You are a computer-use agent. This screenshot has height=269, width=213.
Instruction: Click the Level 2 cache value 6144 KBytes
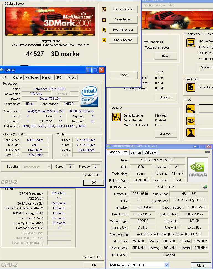(86, 150)
